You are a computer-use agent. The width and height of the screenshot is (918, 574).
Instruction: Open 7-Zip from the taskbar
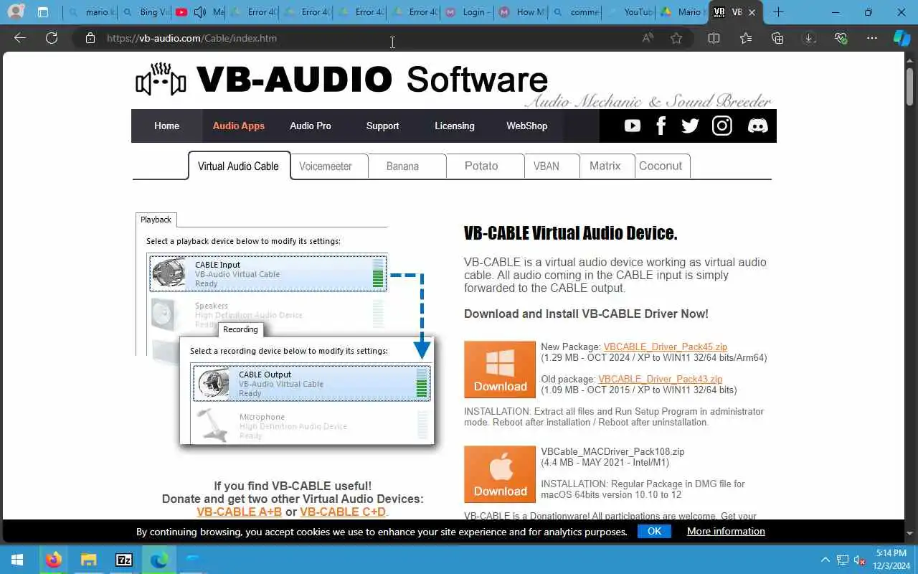coord(123,560)
